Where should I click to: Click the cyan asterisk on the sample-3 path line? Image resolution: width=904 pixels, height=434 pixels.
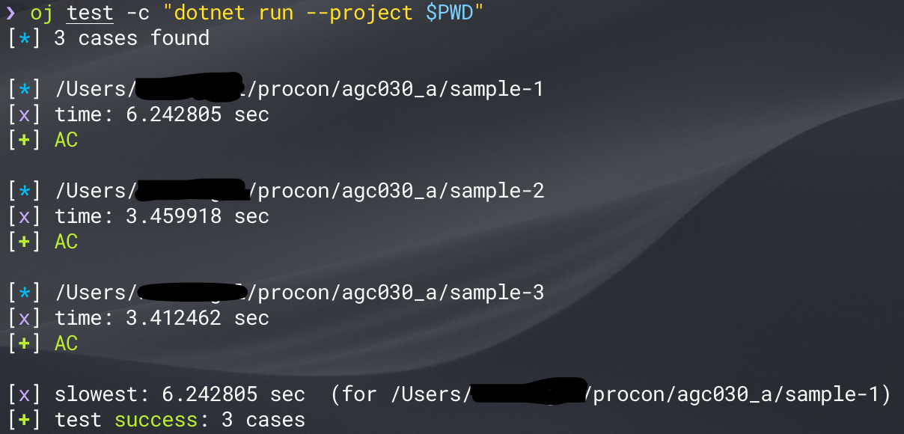tap(24, 293)
